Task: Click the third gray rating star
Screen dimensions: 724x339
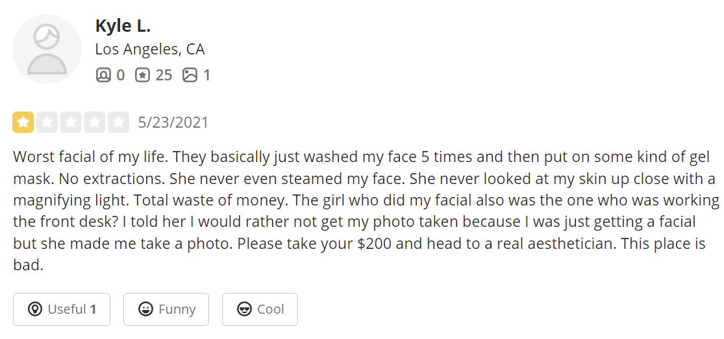Action: pos(71,122)
